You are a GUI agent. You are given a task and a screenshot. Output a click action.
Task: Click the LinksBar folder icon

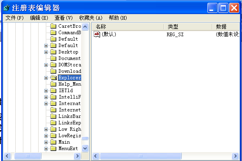(53, 116)
